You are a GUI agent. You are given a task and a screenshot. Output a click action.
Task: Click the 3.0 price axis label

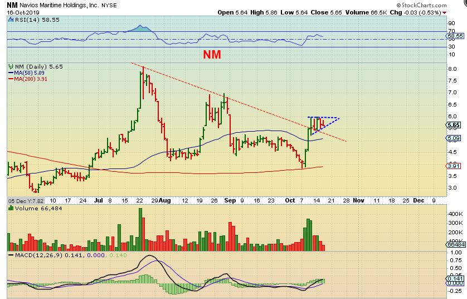point(453,188)
